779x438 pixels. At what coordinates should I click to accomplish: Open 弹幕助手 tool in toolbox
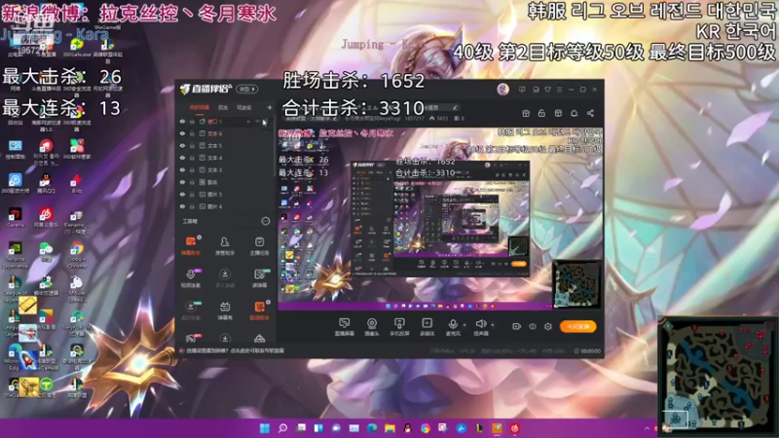point(190,246)
